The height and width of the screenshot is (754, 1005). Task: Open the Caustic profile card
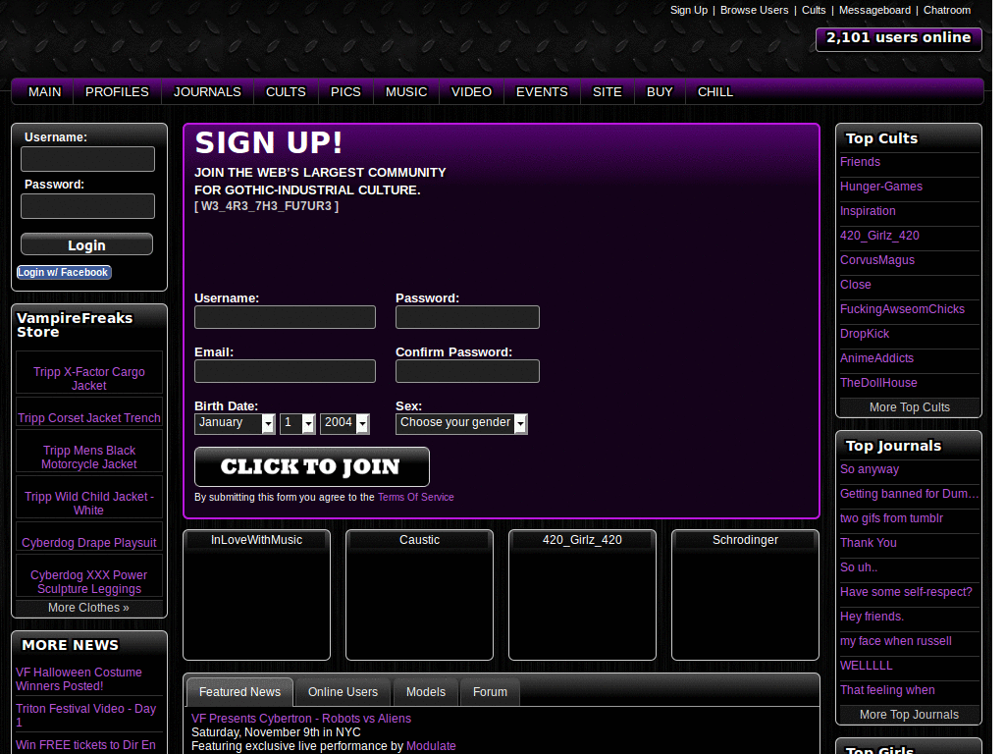[x=419, y=595]
